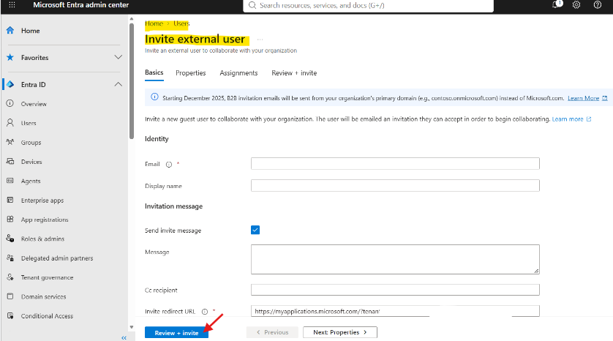Viewport: 613px width, 341px height.
Task: Collapse the sidebar with double chevron
Action: (x=124, y=337)
